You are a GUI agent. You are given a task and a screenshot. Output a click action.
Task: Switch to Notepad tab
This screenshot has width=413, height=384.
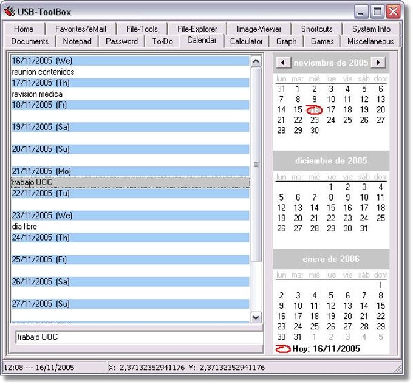[x=77, y=41]
